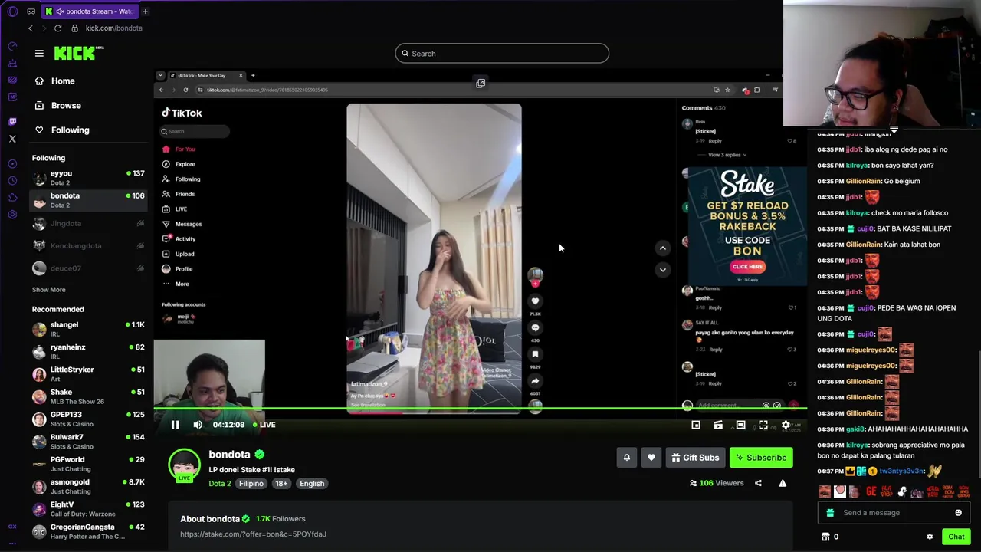Screen dimensions: 981x552
Task: Open the Kick sidebar hamburger menu
Action: (x=39, y=53)
